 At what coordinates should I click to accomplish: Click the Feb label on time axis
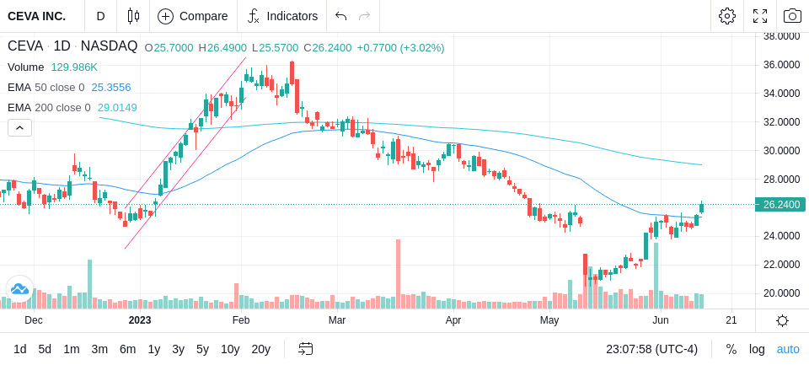tap(241, 320)
